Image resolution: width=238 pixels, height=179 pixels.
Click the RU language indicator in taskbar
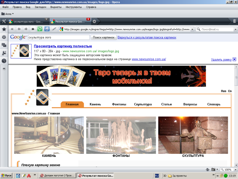click(x=157, y=176)
